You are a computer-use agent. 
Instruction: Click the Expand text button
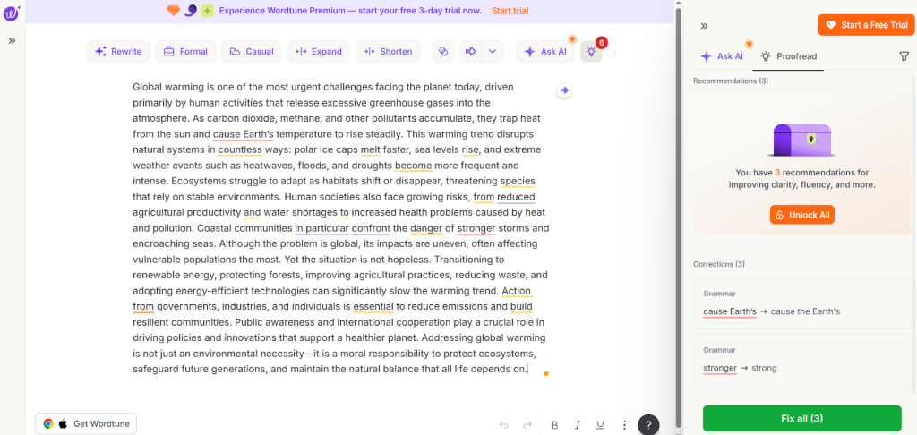(x=319, y=51)
